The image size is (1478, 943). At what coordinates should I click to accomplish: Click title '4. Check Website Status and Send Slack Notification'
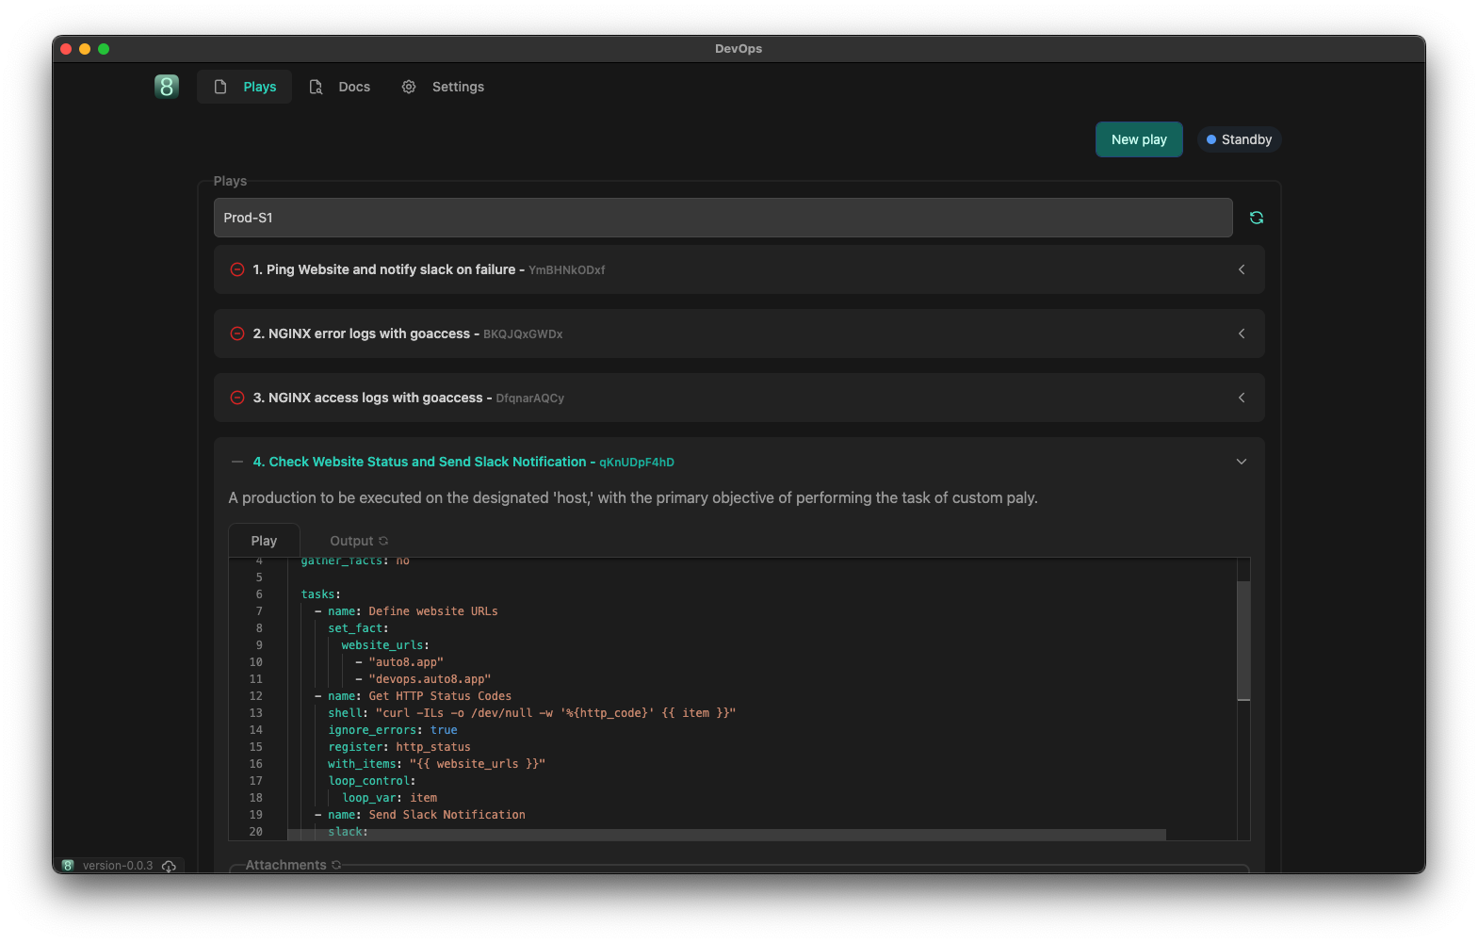pyautogui.click(x=419, y=462)
